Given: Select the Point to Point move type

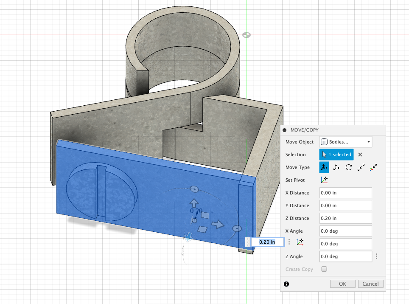Looking at the screenshot, I should pyautogui.click(x=361, y=167).
